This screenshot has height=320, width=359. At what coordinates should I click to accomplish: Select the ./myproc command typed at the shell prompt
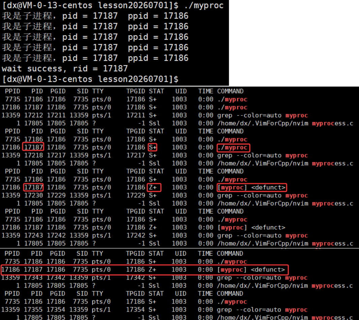tap(204, 5)
